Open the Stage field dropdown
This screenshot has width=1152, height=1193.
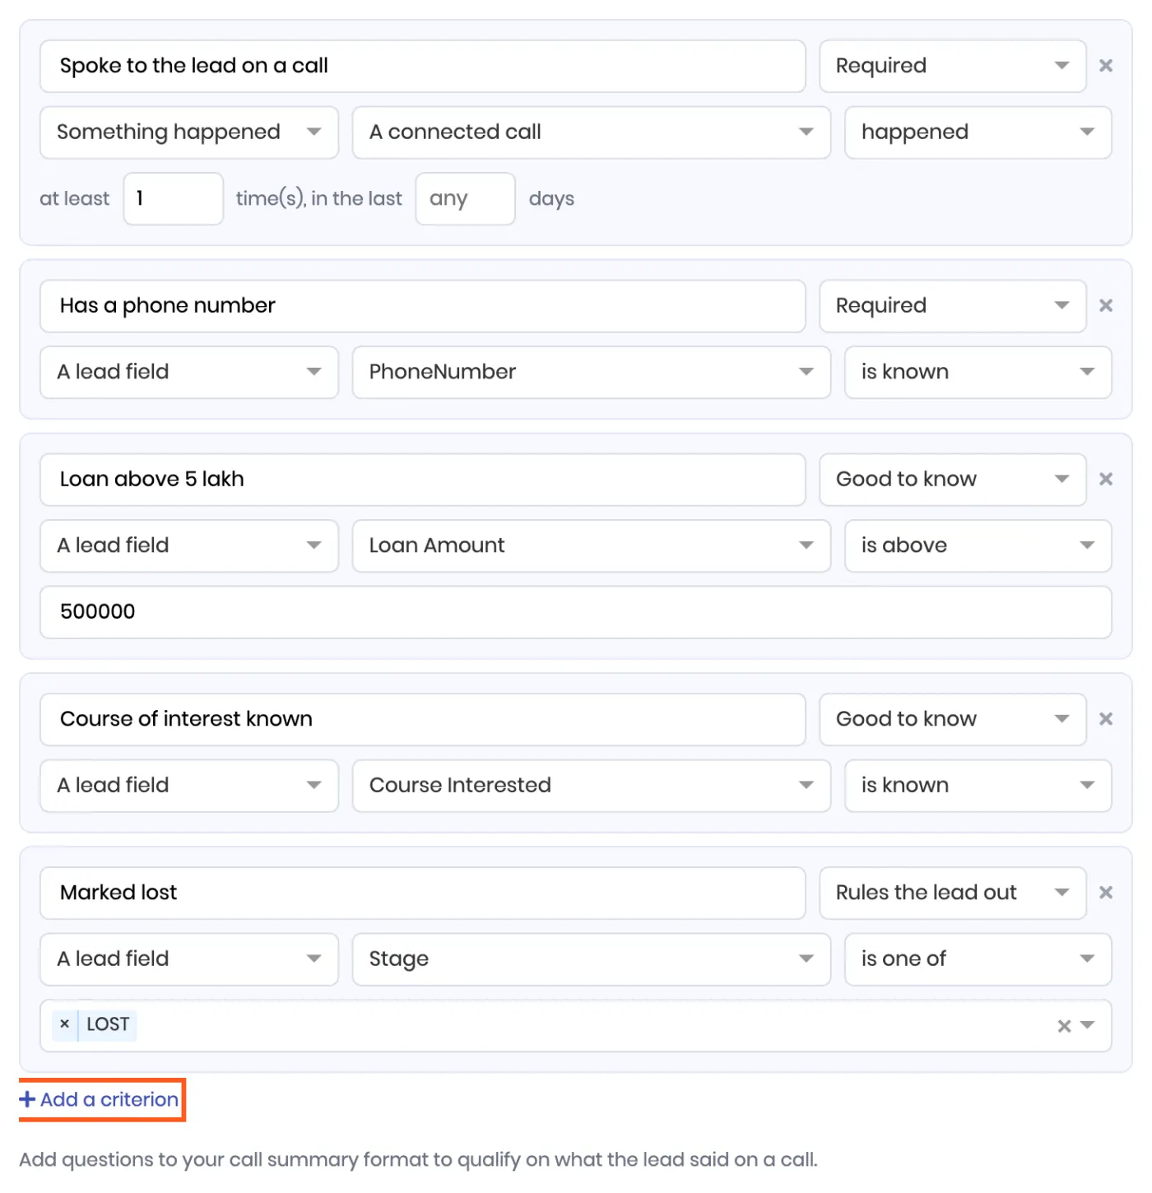tap(592, 959)
